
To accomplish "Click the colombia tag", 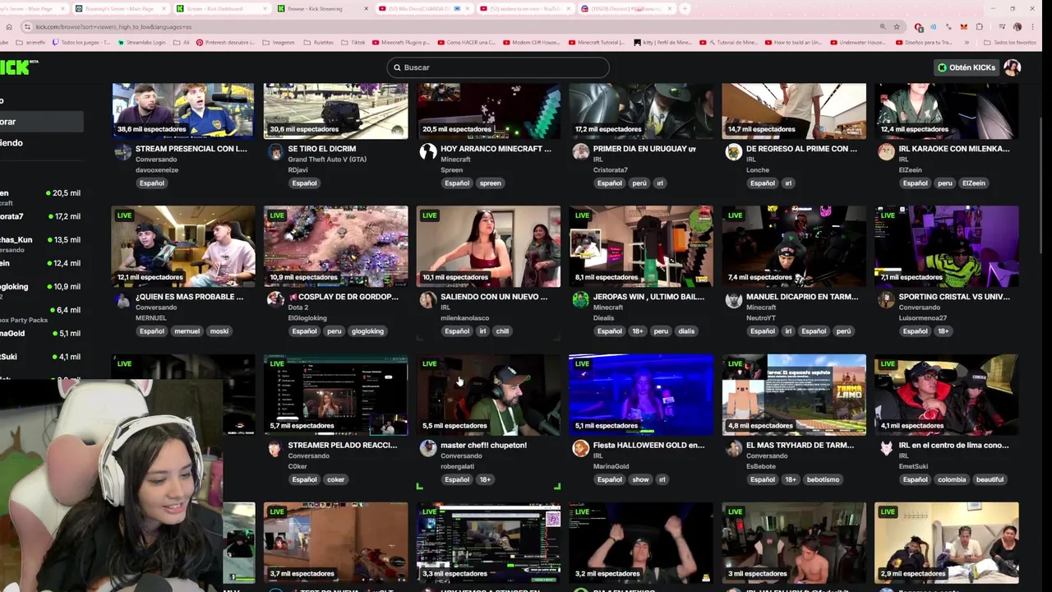I will pyautogui.click(x=952, y=479).
